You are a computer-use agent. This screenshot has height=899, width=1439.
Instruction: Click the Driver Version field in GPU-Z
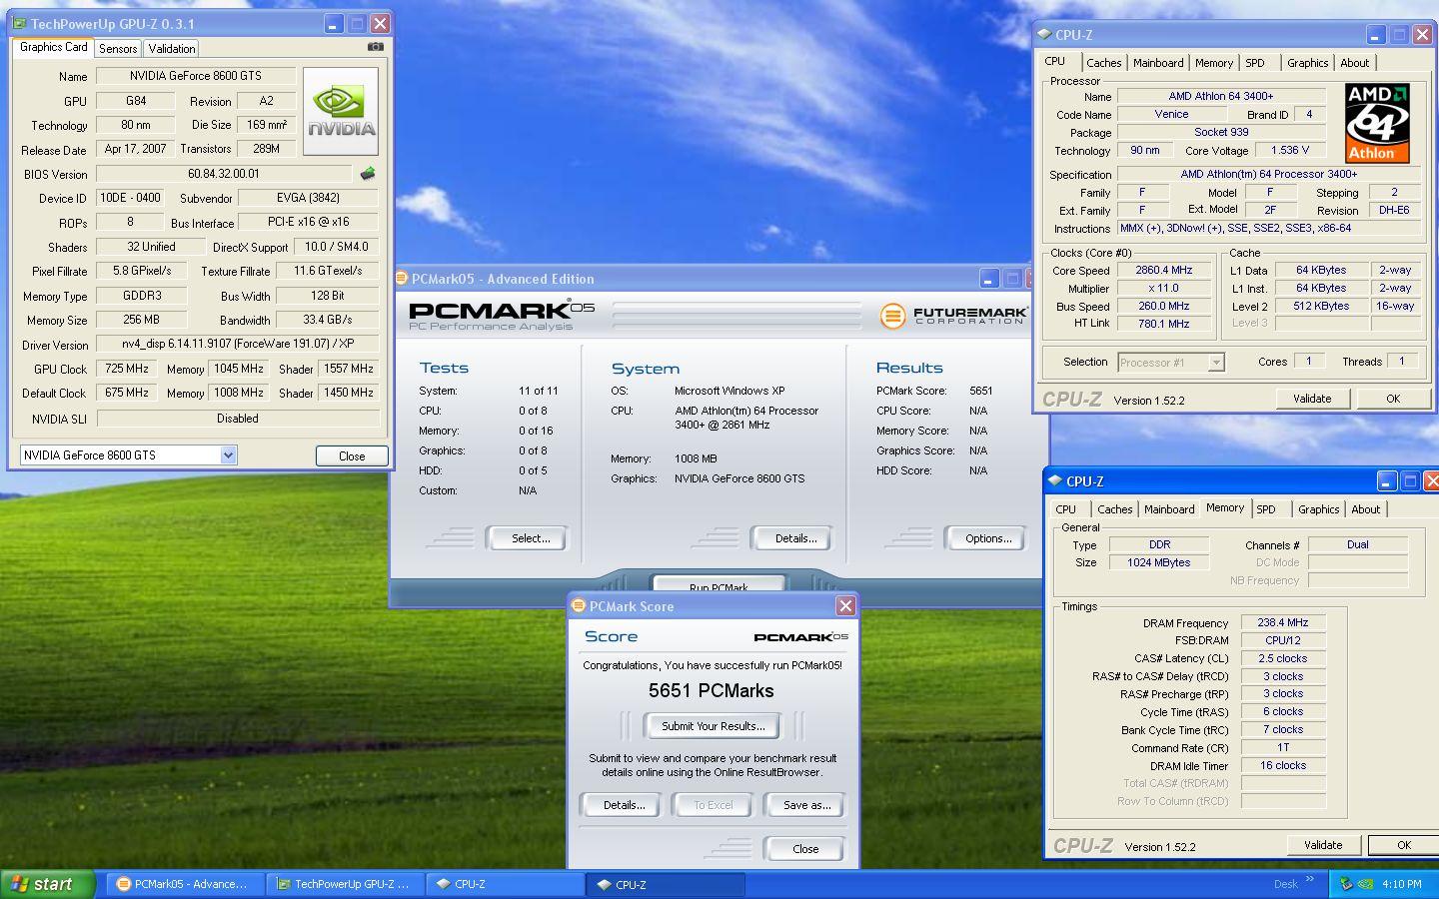(x=238, y=344)
